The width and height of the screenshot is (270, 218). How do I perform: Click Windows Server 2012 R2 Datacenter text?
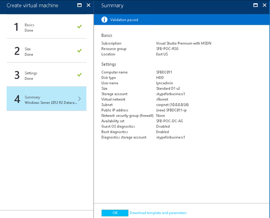tap(51, 102)
